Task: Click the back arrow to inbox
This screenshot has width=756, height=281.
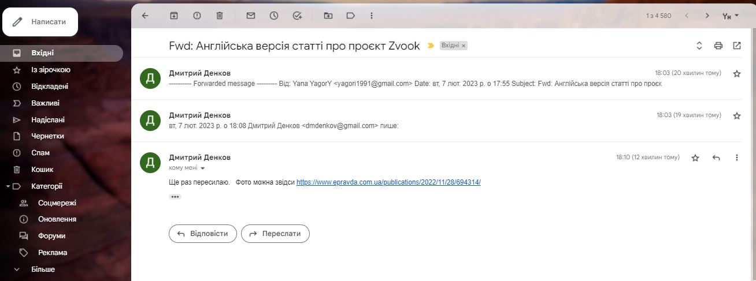Action: pyautogui.click(x=145, y=16)
